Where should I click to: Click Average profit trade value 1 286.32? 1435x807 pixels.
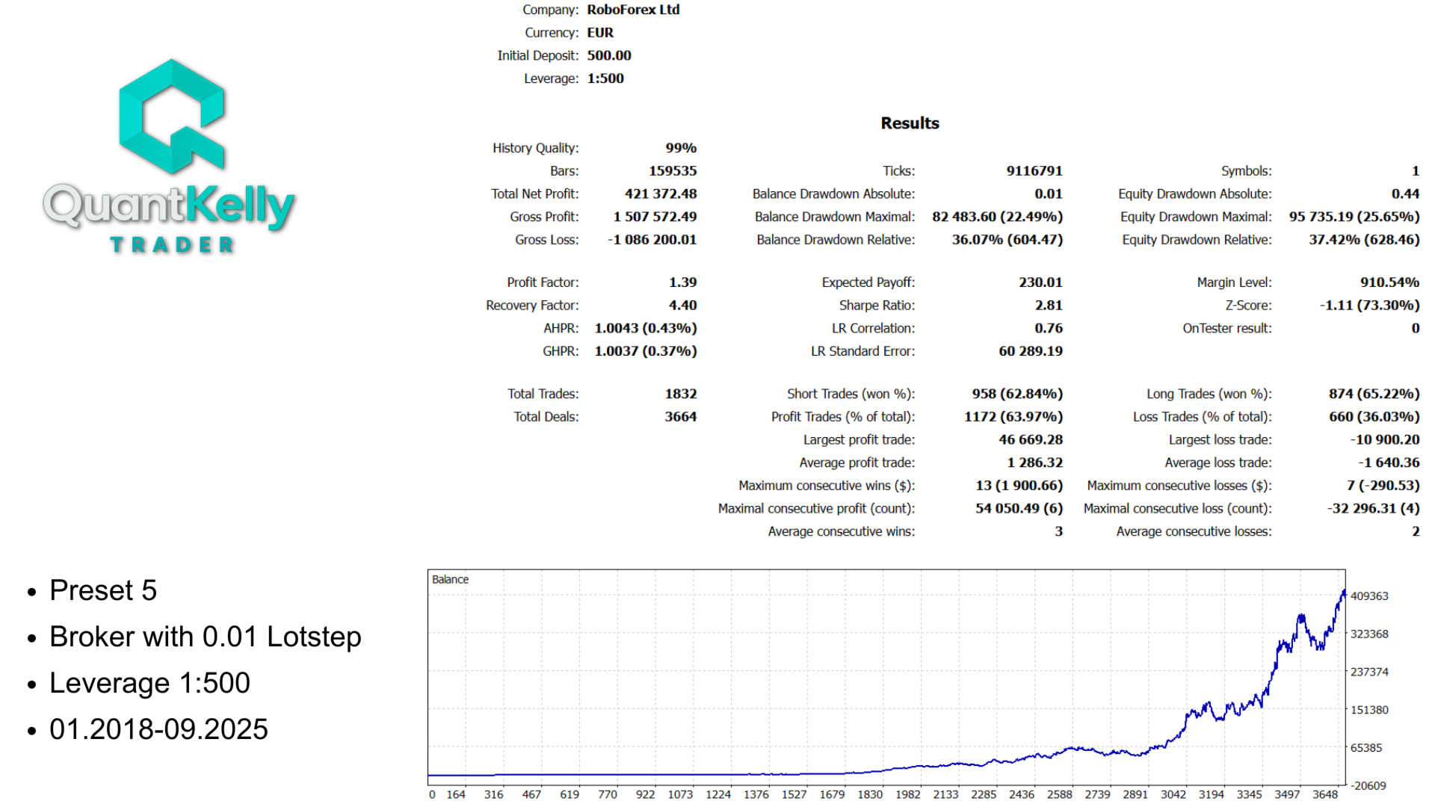pos(1034,463)
